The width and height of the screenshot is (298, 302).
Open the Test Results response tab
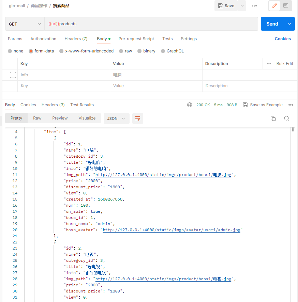point(82,105)
